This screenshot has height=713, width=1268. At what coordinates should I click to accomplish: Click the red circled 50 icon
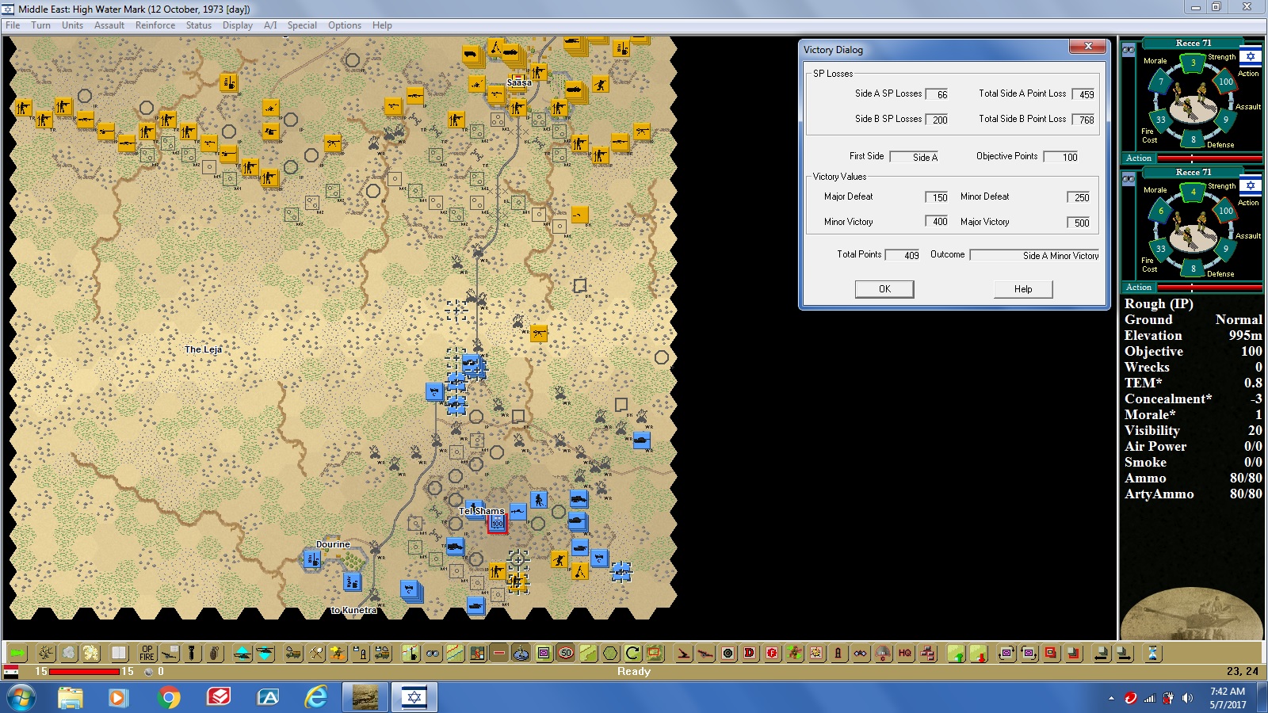pyautogui.click(x=566, y=653)
